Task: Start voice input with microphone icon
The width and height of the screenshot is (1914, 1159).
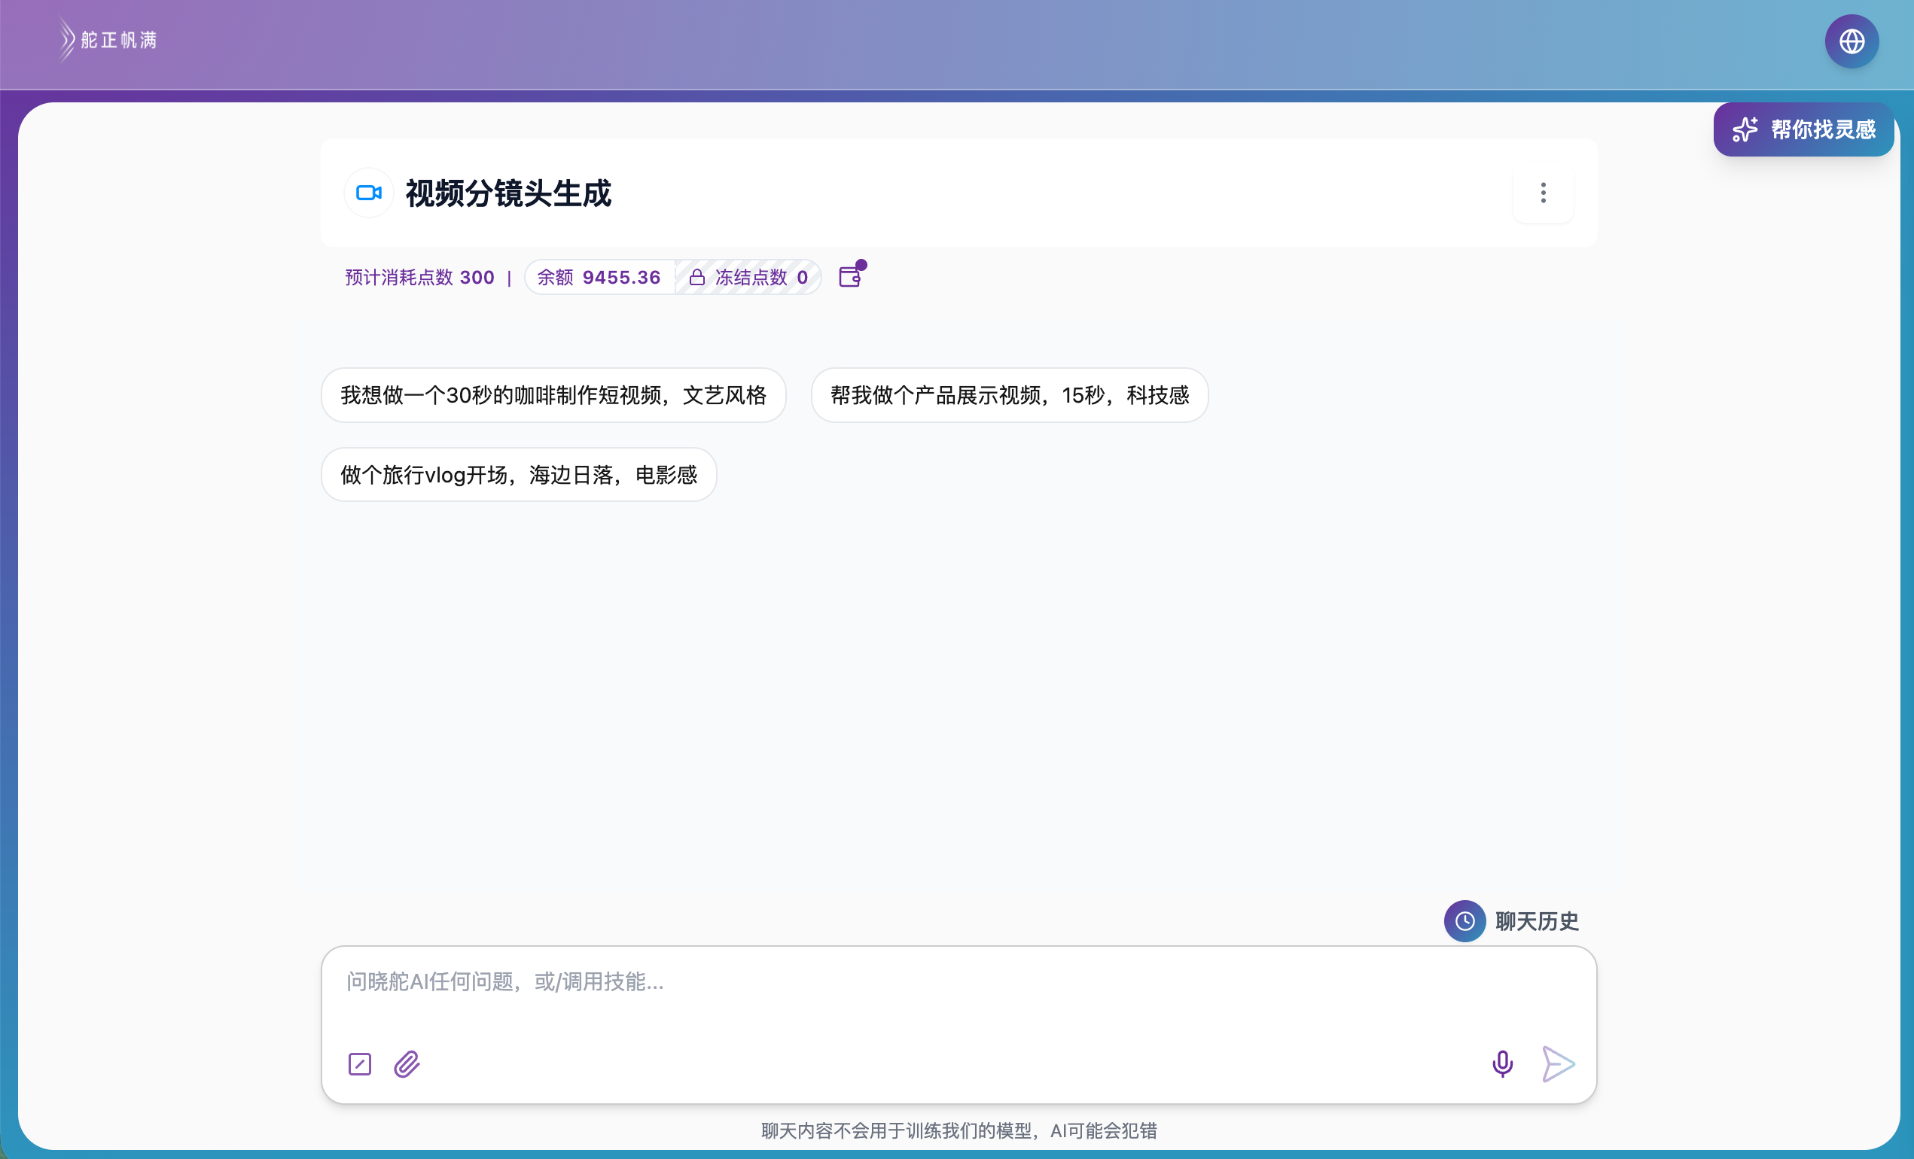Action: pyautogui.click(x=1502, y=1063)
